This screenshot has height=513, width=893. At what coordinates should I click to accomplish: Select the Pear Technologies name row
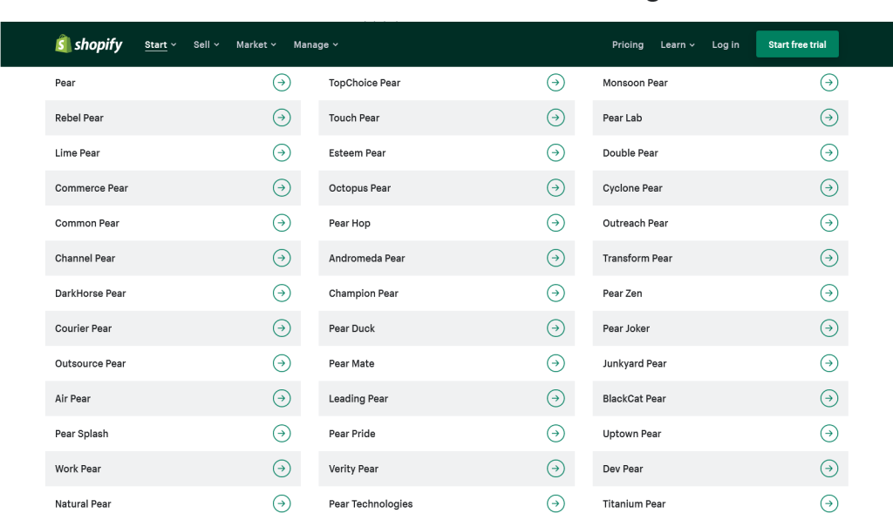(446, 503)
